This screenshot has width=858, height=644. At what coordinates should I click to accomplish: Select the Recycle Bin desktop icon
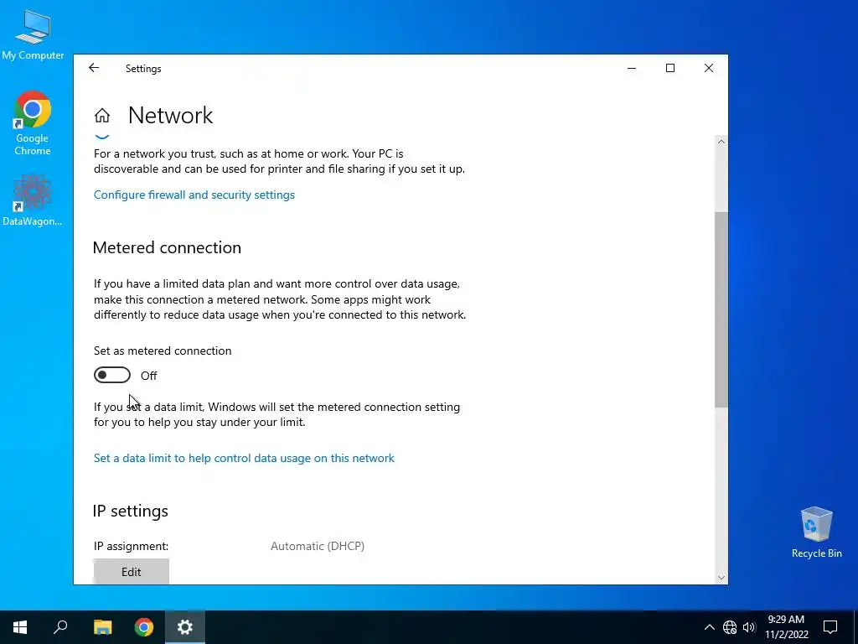(816, 532)
